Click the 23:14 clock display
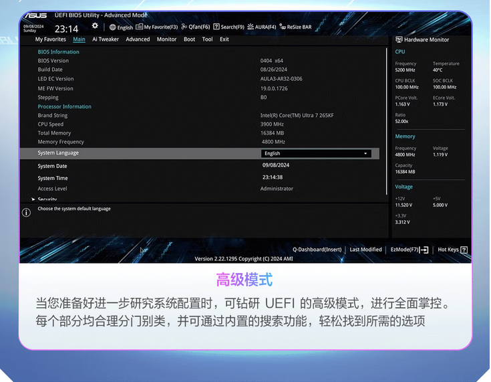The image size is (491, 382). coord(66,29)
